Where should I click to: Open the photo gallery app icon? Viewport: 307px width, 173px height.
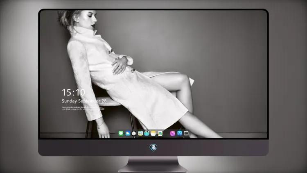click(160, 133)
